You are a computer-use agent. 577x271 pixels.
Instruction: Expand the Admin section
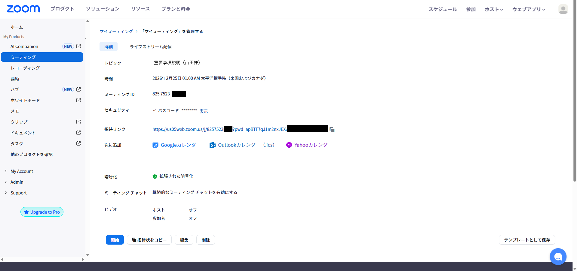(x=17, y=182)
